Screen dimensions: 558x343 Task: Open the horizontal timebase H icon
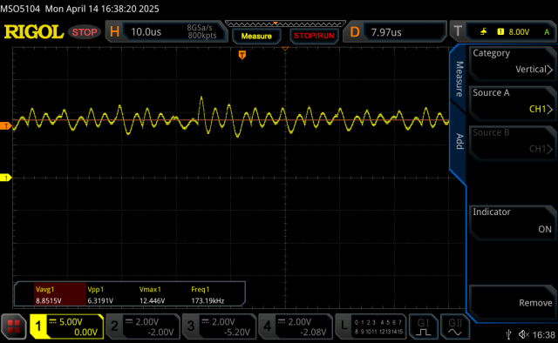(114, 32)
